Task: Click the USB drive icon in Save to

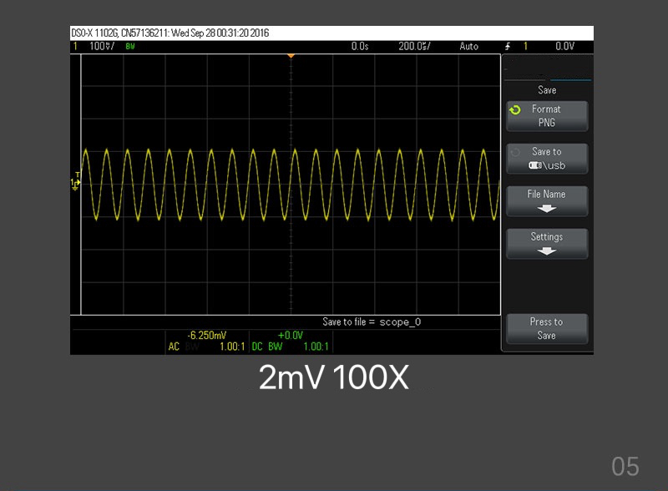Action: (535, 165)
